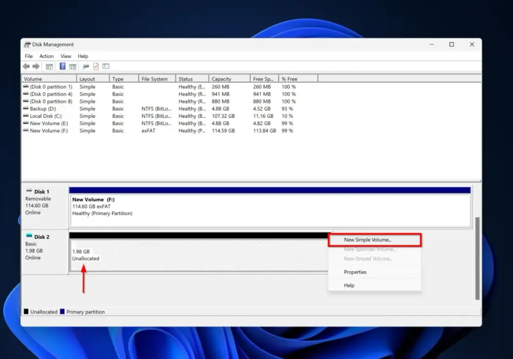Sort by the Free Space column header
513x359 pixels.
[264, 79]
